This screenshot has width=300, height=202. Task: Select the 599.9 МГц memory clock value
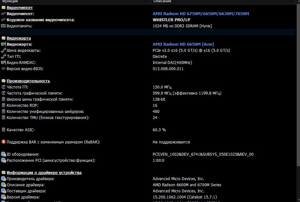click(187, 93)
